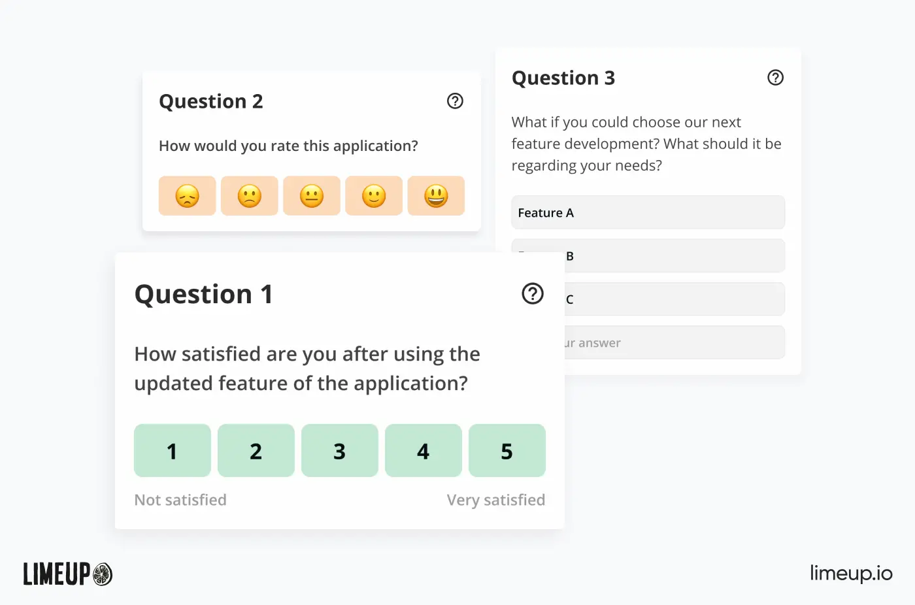This screenshot has width=915, height=605.
Task: Select the neutral face emoji rating
Action: pos(311,195)
